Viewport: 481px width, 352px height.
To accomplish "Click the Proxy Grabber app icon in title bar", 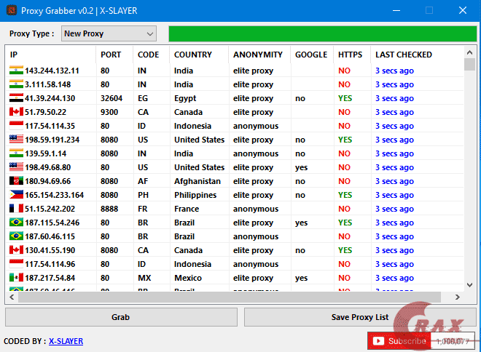I will tap(11, 11).
